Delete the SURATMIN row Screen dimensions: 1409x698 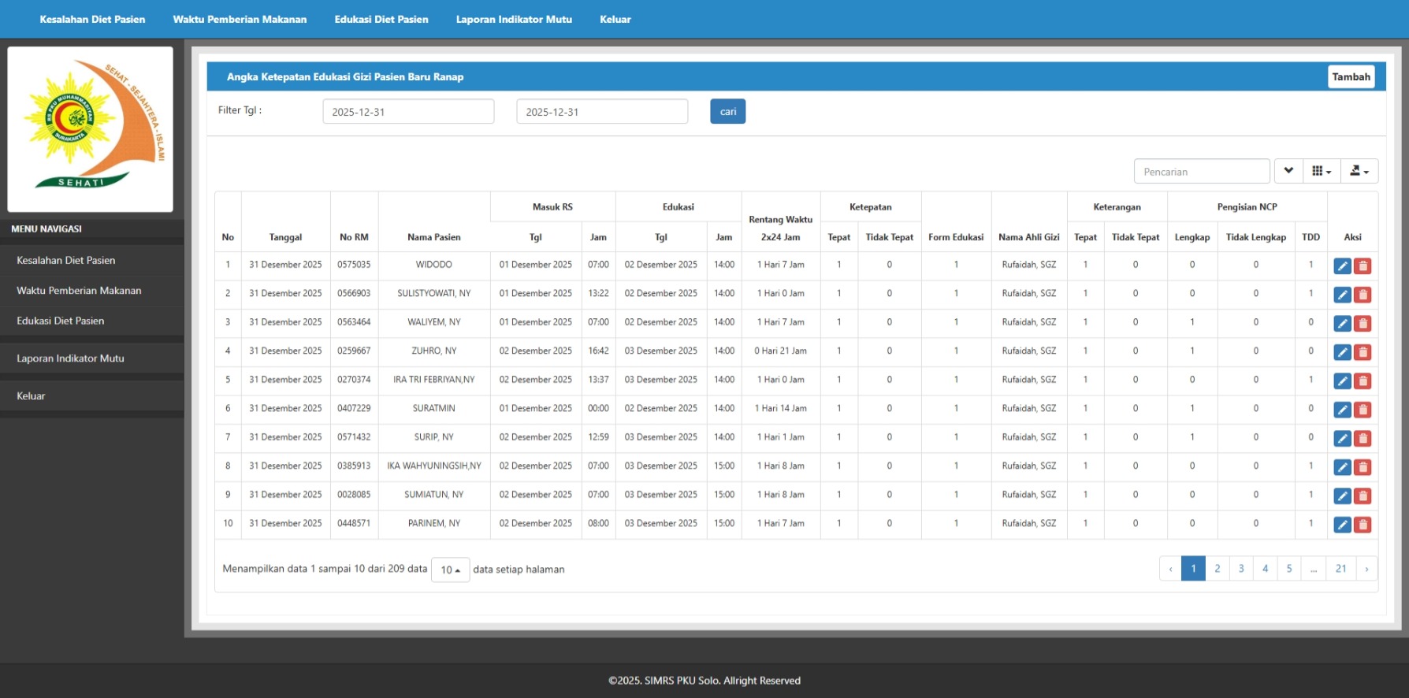1363,410
